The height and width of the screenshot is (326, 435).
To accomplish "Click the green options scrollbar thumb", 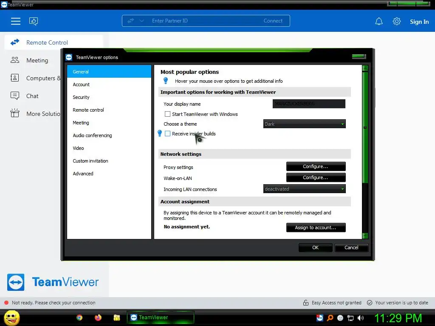I will 365,127.
